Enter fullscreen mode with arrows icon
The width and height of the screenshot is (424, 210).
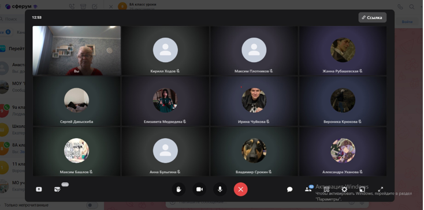tap(381, 189)
